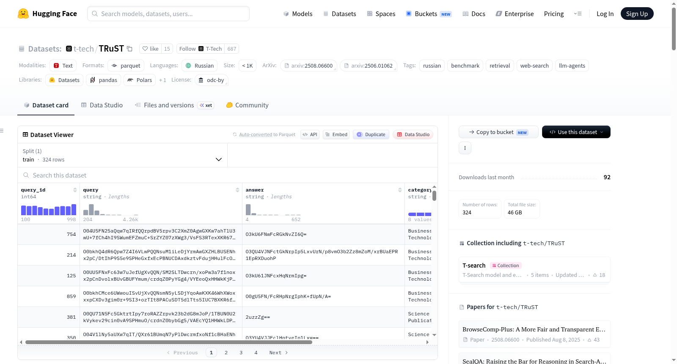
Task: Click the query lengths histogram
Action: (110, 210)
